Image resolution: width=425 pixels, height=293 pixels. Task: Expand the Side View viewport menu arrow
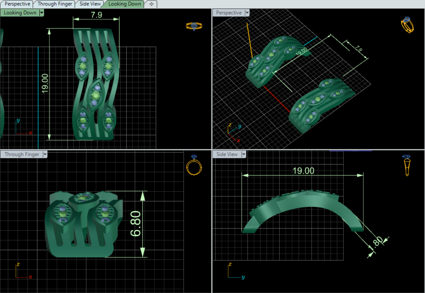click(244, 154)
